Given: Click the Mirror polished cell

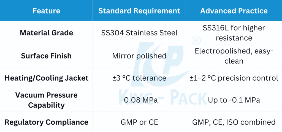Looking at the screenshot, I should 139,56.
